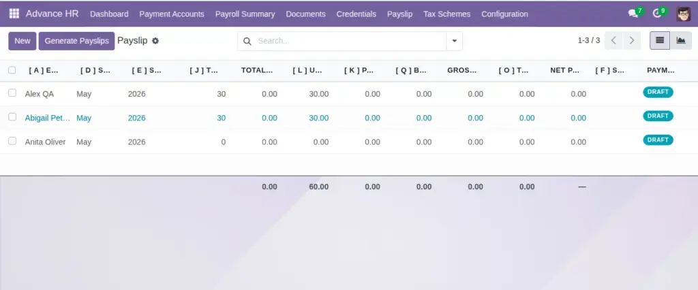The height and width of the screenshot is (290, 698).
Task: Click 30.00 in the Abigail Pet... row
Action: coord(319,118)
